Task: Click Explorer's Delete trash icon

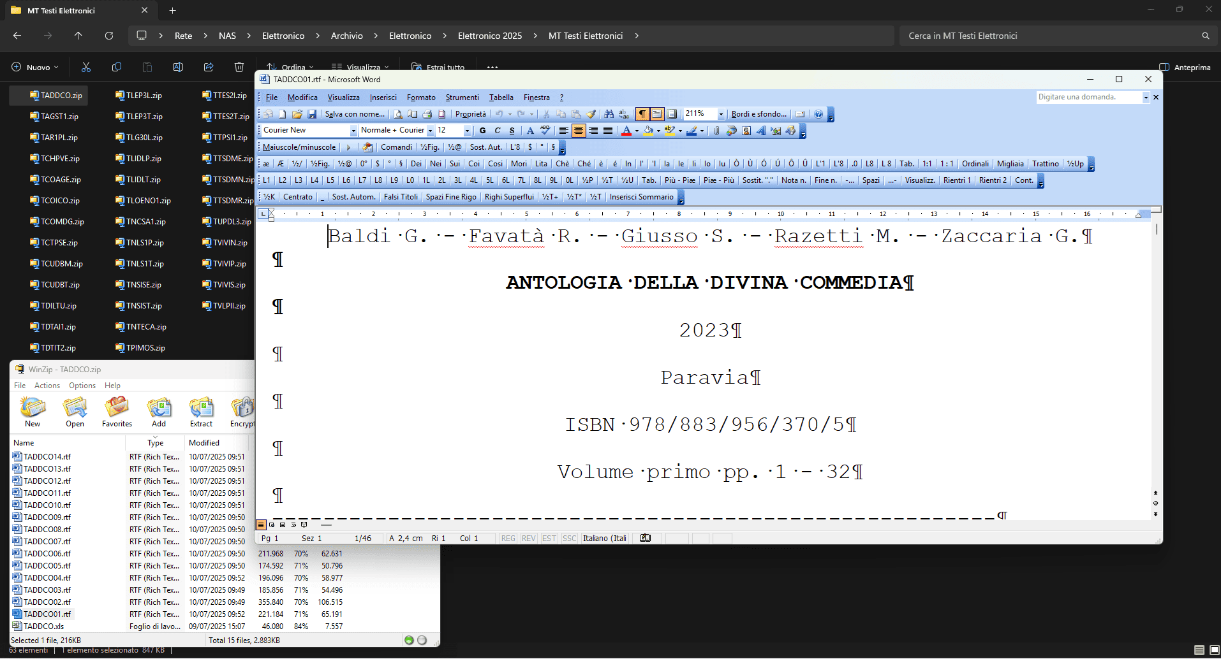Action: pos(239,67)
